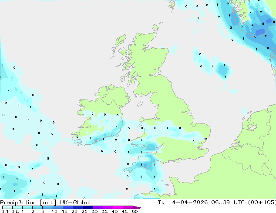Click the legend value label '10'
276x213 pixels.
pos(54,211)
